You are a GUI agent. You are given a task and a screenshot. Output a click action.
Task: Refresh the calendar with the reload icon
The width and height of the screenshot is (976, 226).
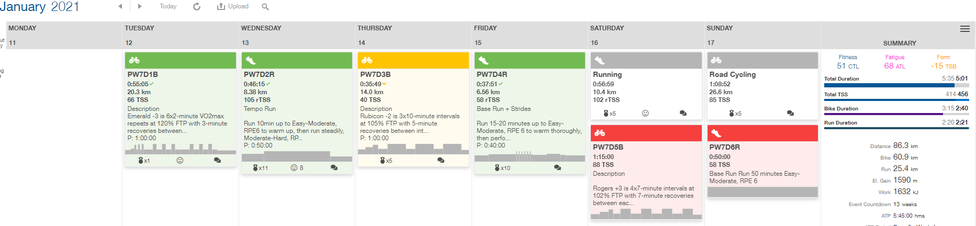(x=197, y=6)
